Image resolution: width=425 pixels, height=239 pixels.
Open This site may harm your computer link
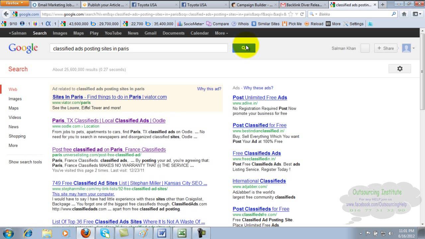coord(83,194)
